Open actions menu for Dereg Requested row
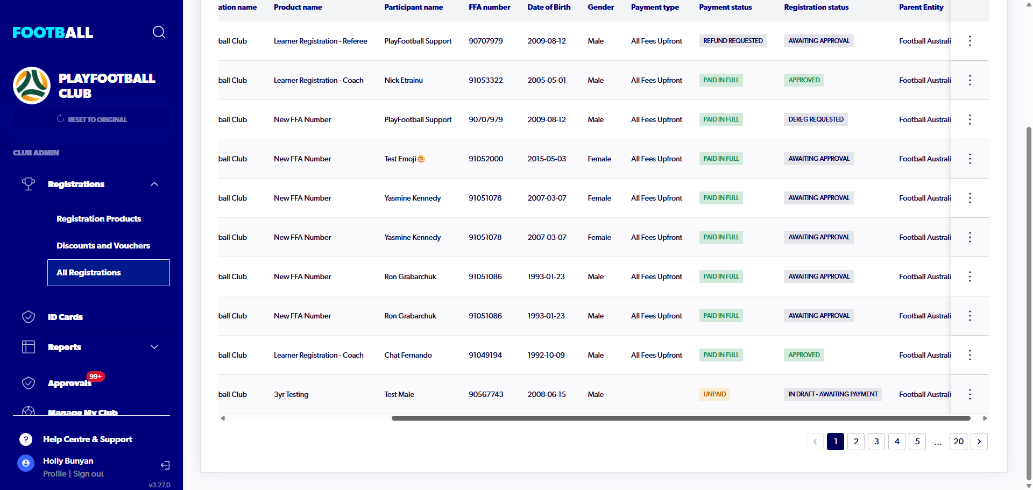1033x490 pixels. pos(970,119)
